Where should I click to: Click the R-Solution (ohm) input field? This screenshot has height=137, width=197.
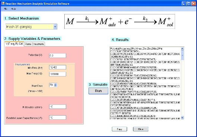[58, 107]
